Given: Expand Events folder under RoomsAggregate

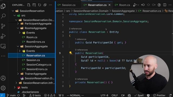Looking at the screenshot, I should 20,33.
